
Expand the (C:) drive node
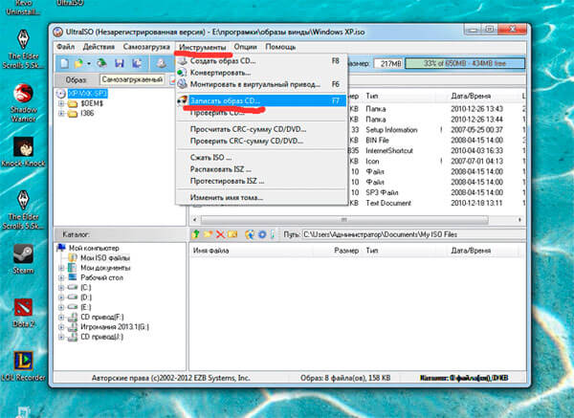point(61,288)
